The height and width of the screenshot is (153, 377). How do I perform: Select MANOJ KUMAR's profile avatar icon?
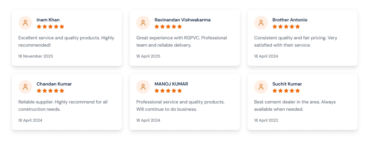pyautogui.click(x=143, y=87)
